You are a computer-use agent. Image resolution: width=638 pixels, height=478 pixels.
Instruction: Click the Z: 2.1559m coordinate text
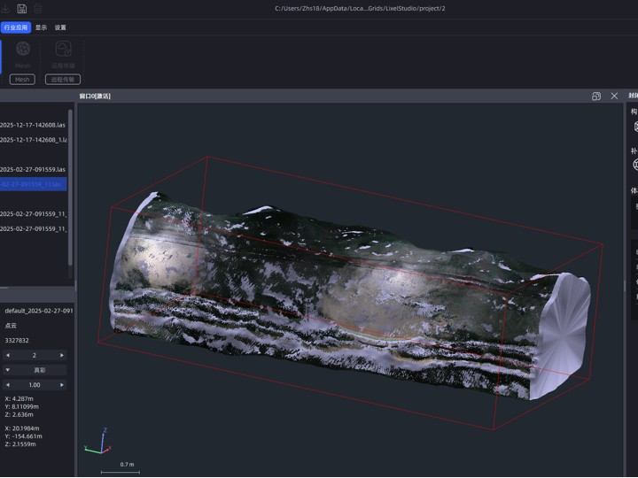point(20,444)
